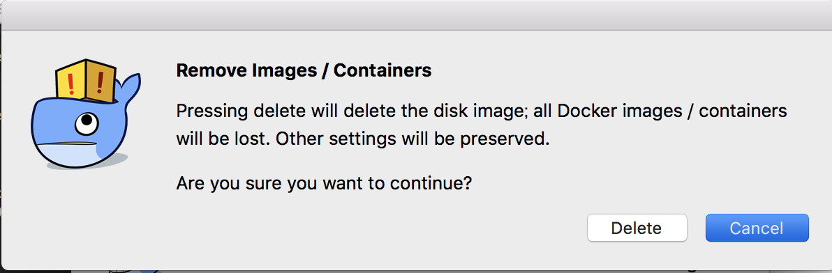Click the blue Docker whale icon

[86, 114]
